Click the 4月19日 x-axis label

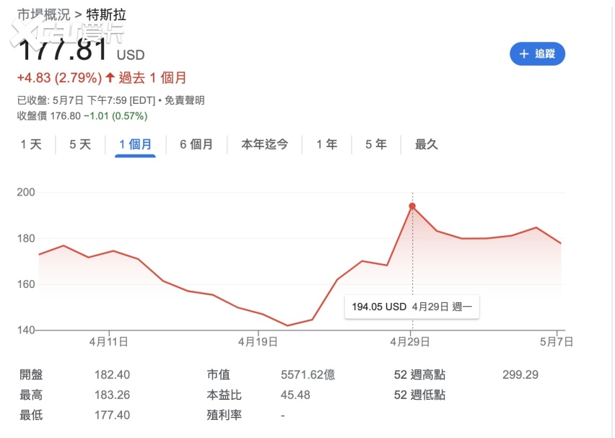pos(258,341)
